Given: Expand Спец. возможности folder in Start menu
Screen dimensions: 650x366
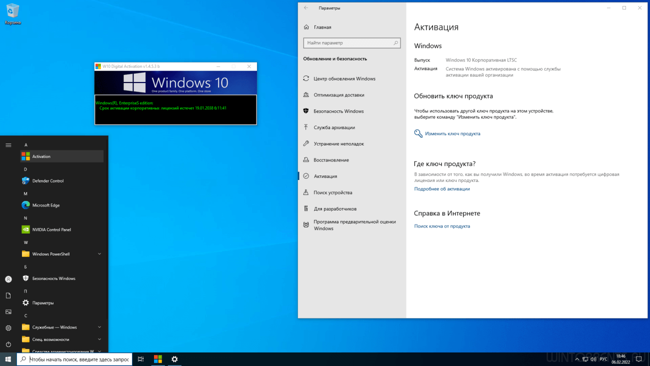Looking at the screenshot, I should pyautogui.click(x=61, y=339).
